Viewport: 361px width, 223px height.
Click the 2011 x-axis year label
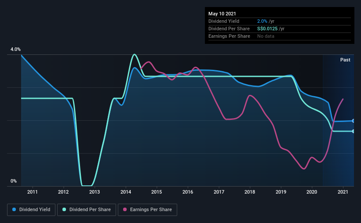[x=33, y=192]
